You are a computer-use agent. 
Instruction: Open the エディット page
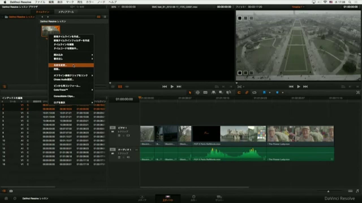168,198
